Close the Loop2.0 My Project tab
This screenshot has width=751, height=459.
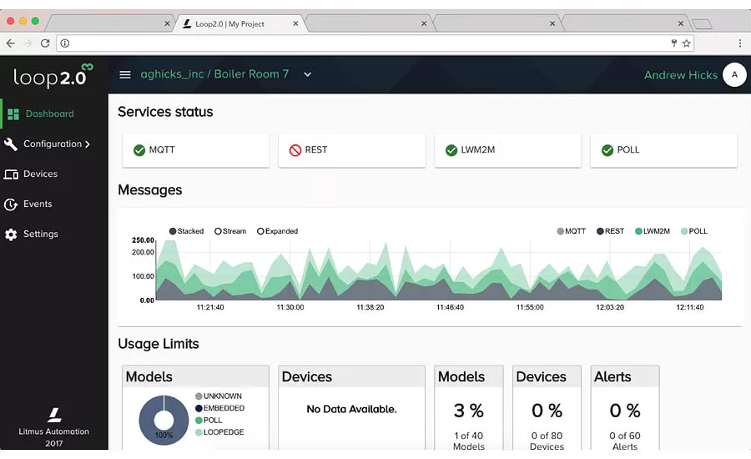pyautogui.click(x=295, y=23)
